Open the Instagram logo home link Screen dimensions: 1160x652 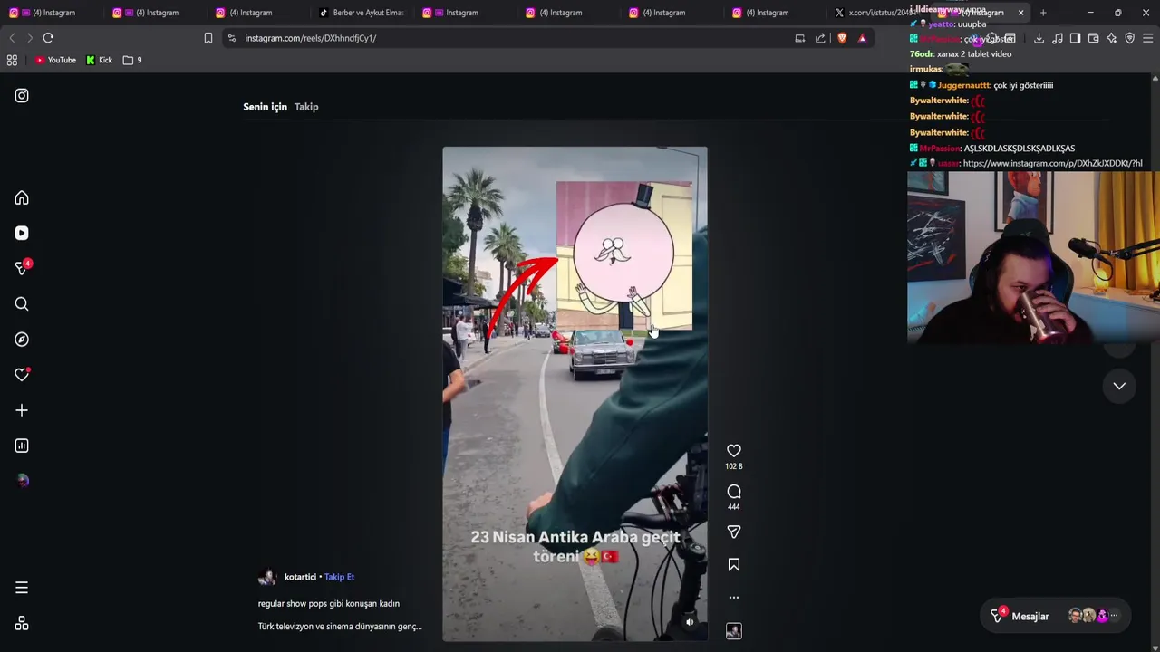pos(22,95)
